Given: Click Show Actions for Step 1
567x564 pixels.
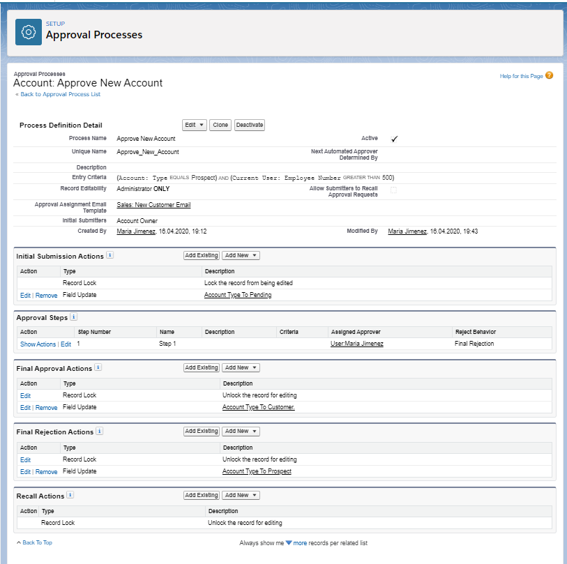Looking at the screenshot, I should tap(38, 344).
